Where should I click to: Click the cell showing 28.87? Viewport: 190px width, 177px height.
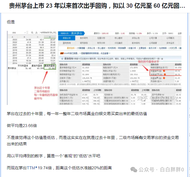click(x=53, y=40)
